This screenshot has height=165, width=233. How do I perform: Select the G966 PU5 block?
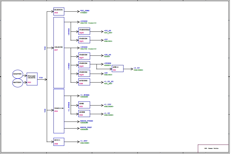pos(84,105)
